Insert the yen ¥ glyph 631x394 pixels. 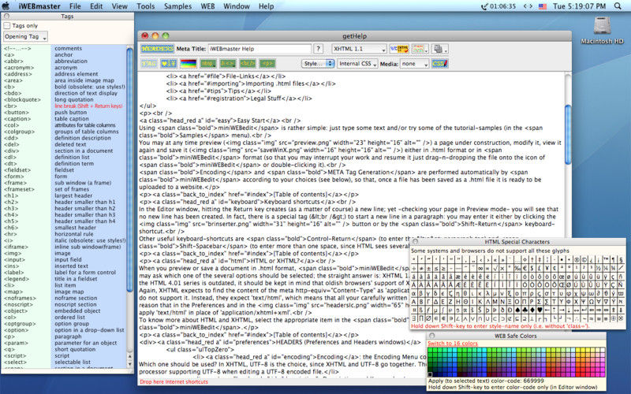(x=547, y=268)
